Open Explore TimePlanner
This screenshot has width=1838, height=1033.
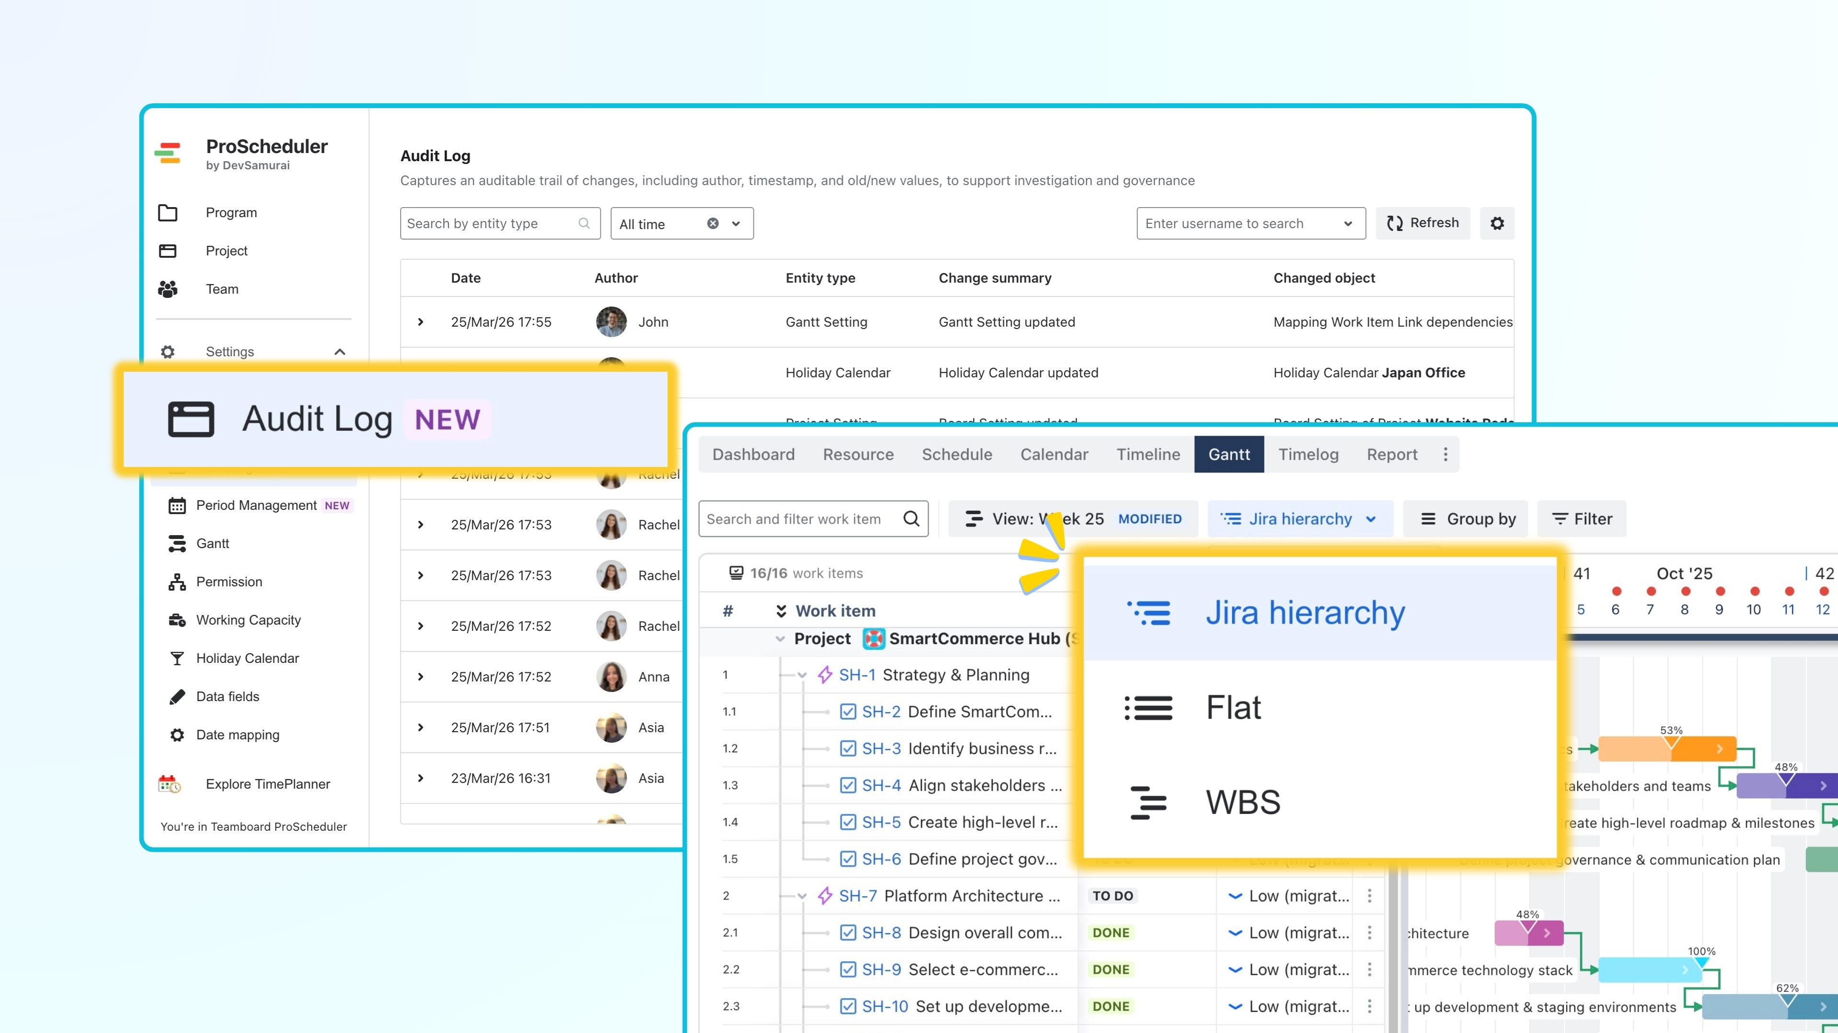268,784
